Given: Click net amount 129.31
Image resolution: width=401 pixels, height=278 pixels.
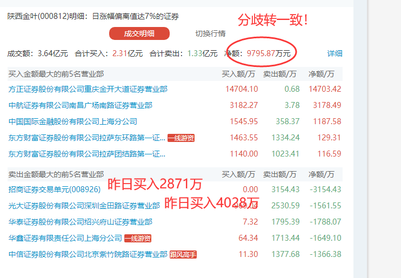Looking at the screenshot, I should 329,138.
